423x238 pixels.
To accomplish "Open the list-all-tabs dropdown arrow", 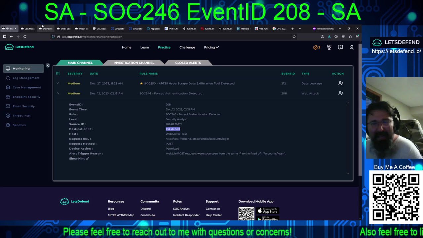I will click(300, 29).
